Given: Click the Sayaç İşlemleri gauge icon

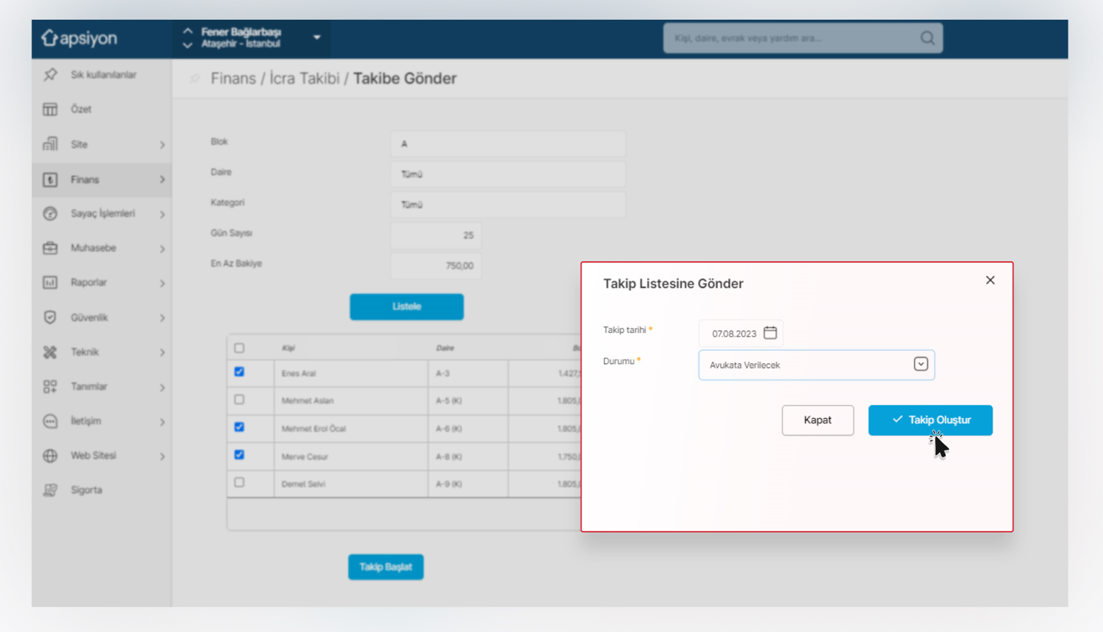Looking at the screenshot, I should pos(50,214).
